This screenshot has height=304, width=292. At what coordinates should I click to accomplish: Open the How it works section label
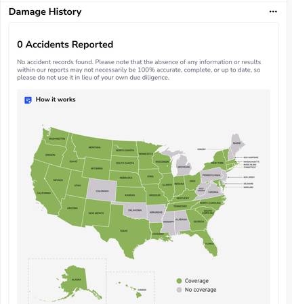[56, 99]
